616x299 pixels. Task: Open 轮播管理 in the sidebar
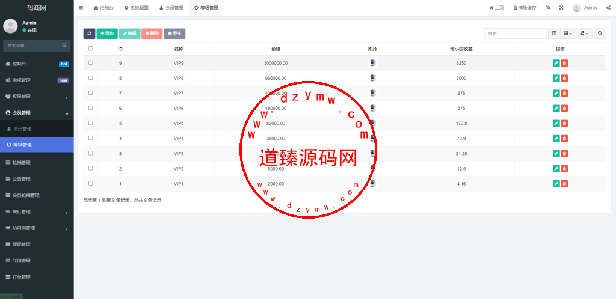[x=37, y=162]
